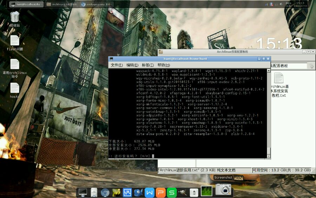Screen dimensions: 316x198
Task: Launch the blue waveform monitor icon in dock
Action: (127, 193)
